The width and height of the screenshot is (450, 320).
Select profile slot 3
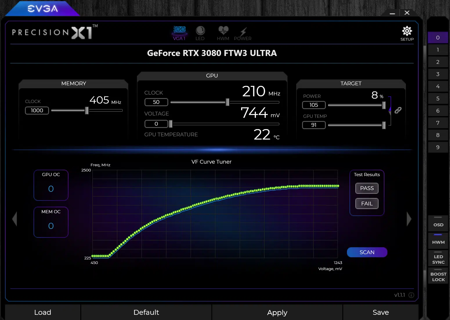438,74
